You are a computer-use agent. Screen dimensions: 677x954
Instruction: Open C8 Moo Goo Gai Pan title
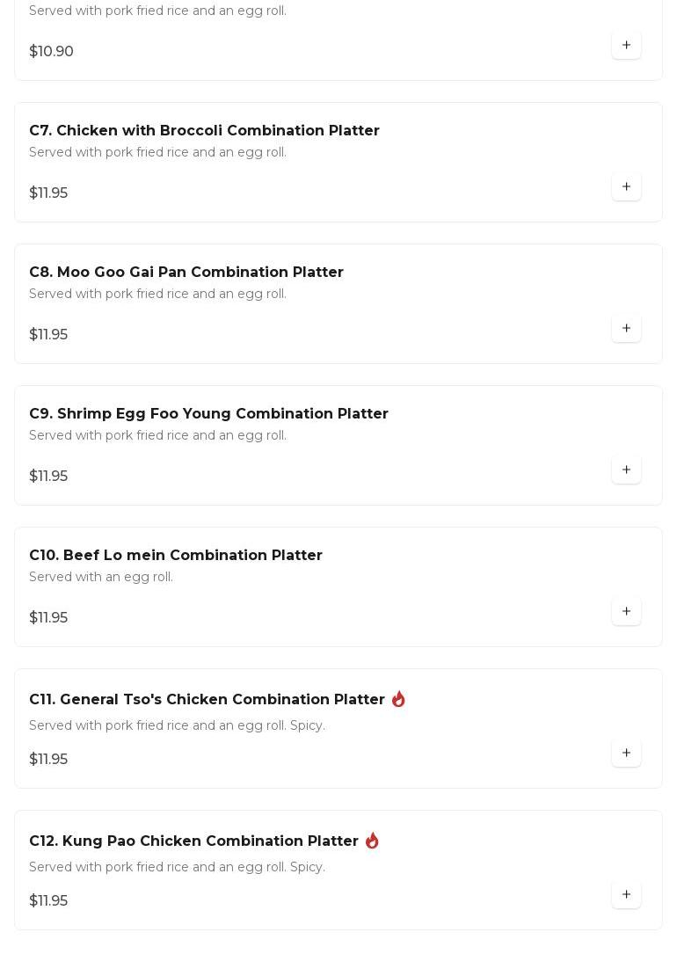pos(186,272)
